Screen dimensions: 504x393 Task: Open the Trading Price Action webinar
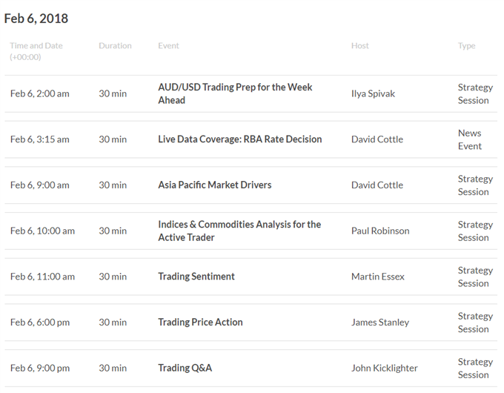pos(200,323)
